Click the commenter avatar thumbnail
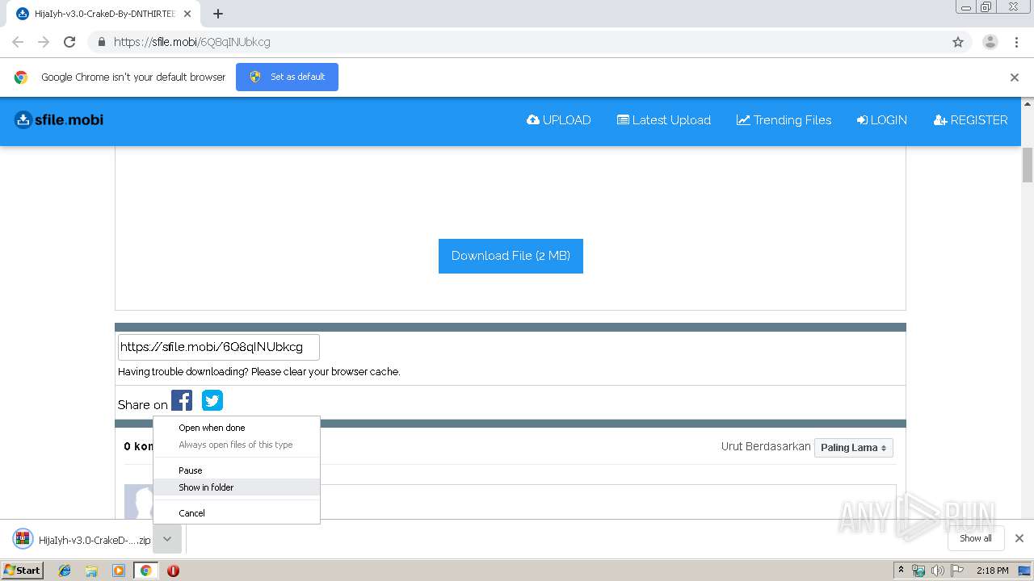The width and height of the screenshot is (1034, 581). (x=139, y=502)
